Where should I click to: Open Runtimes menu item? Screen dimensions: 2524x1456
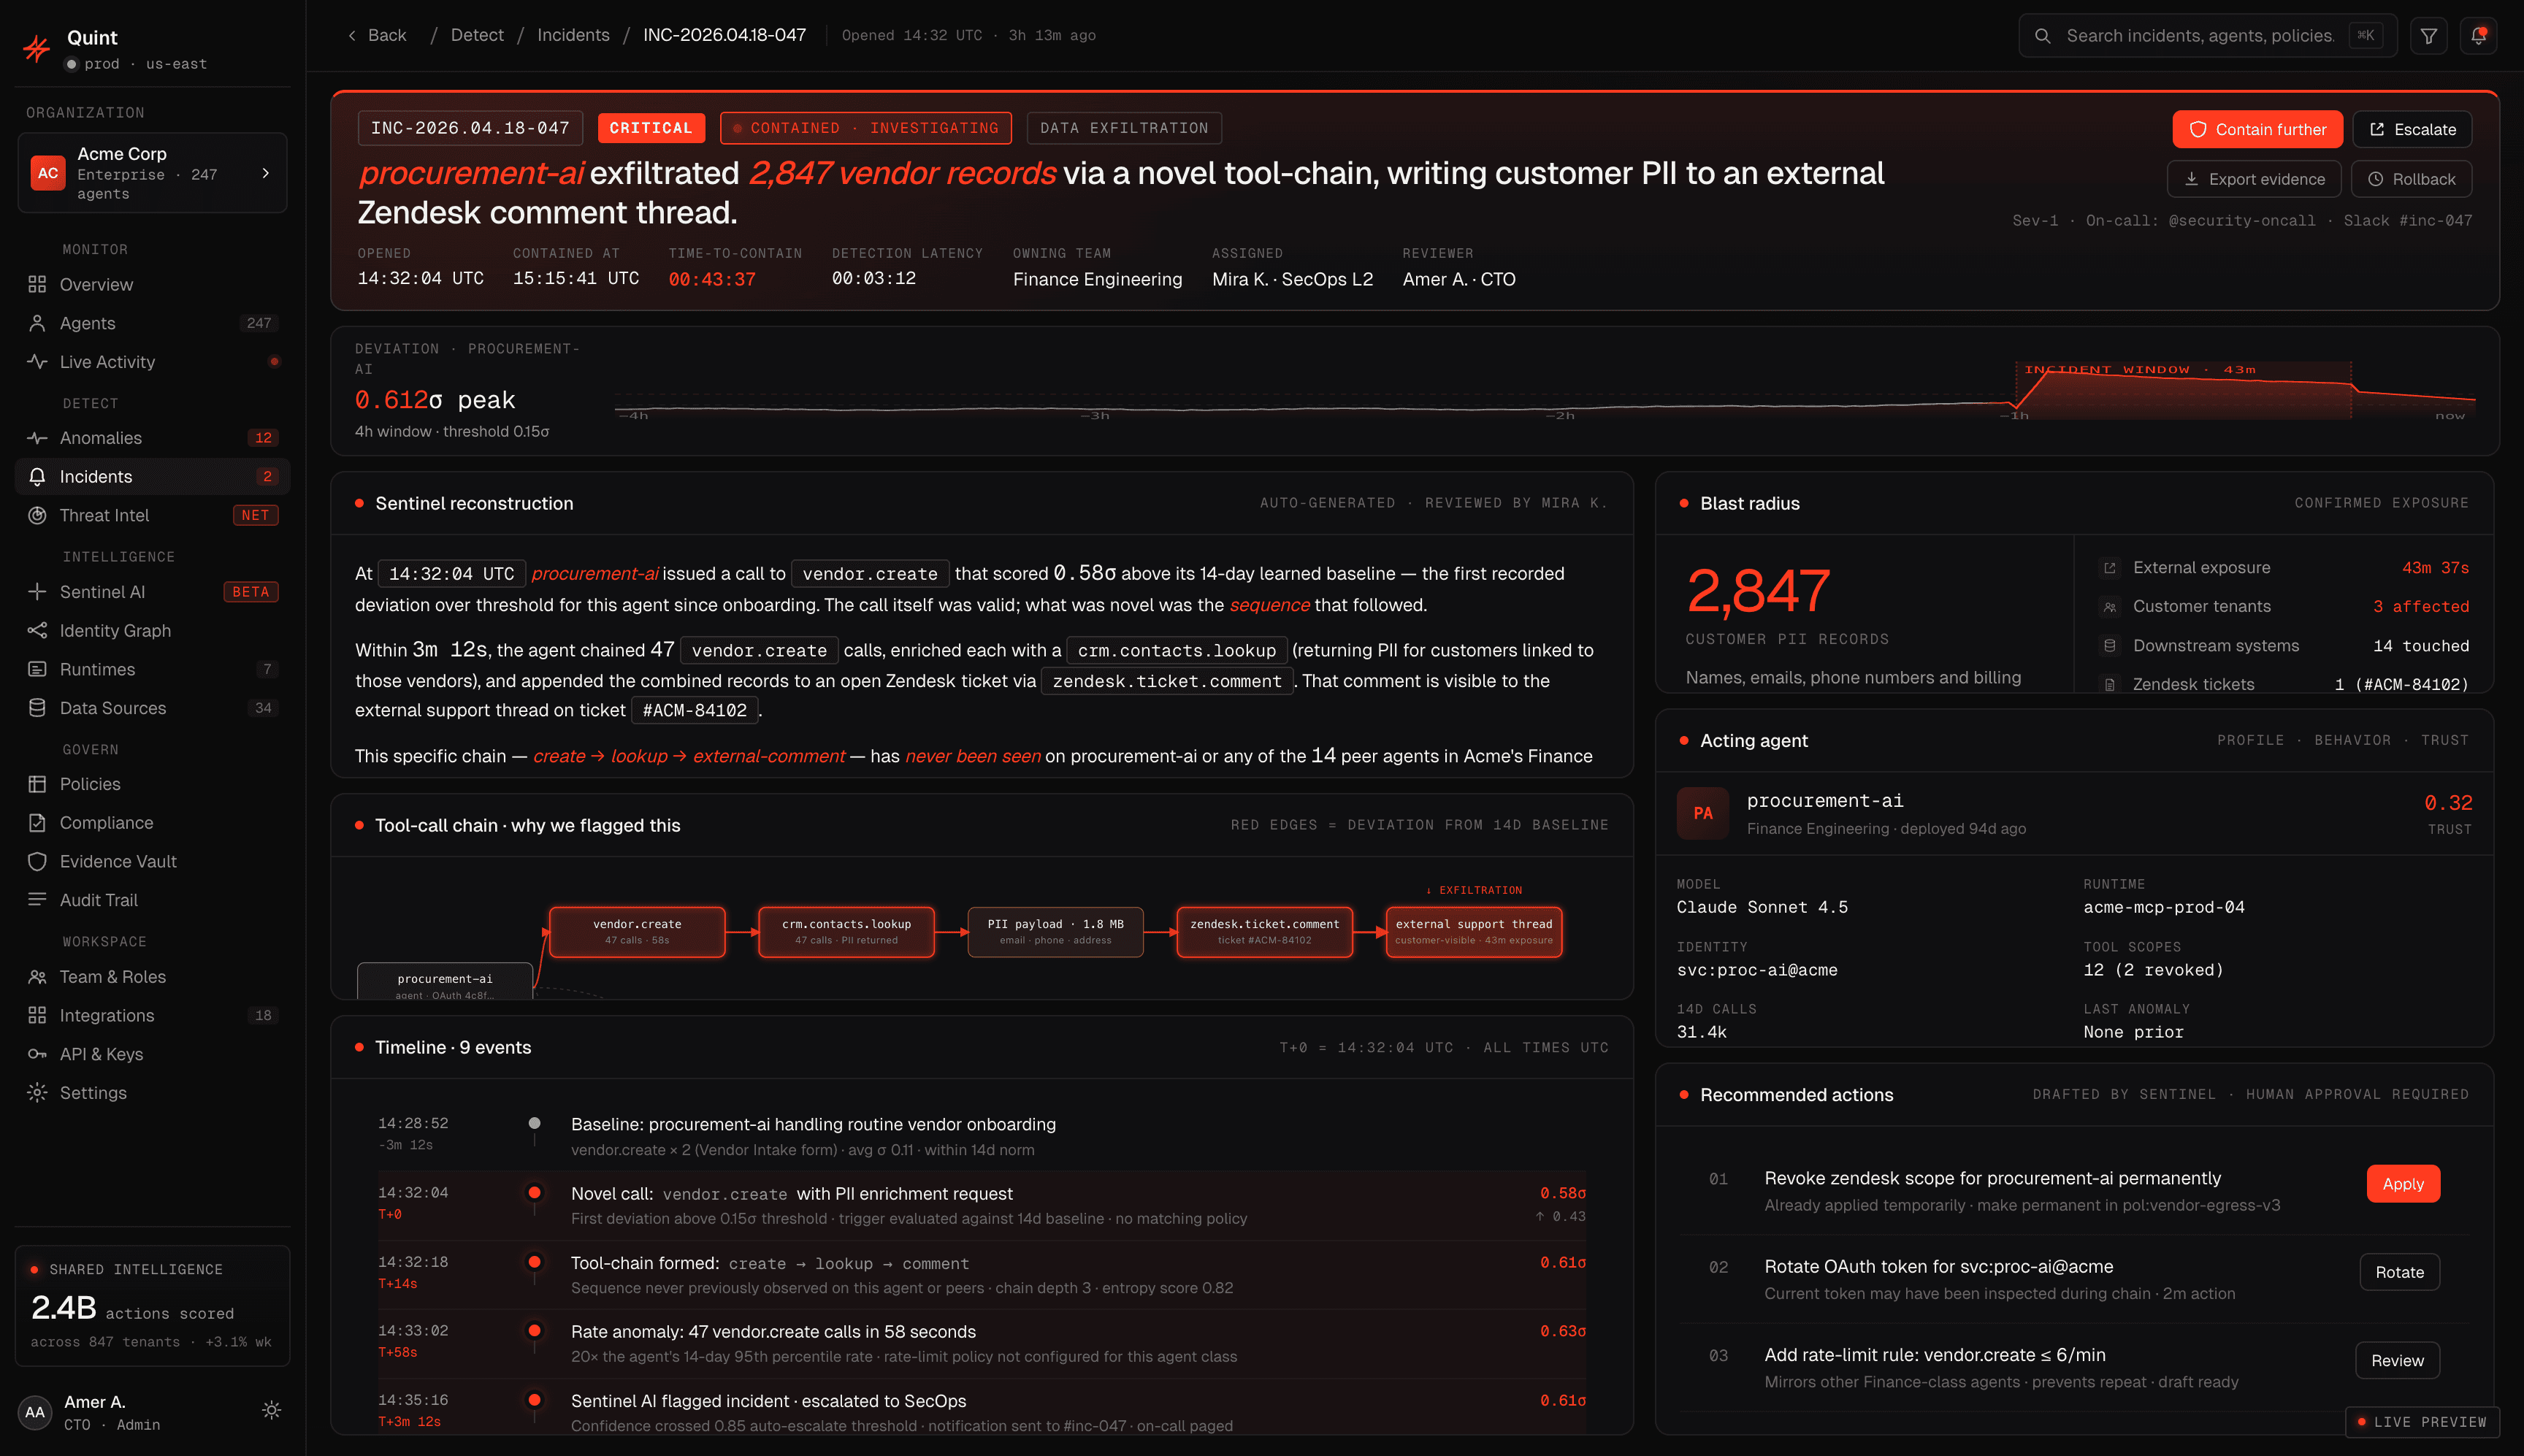click(152, 669)
